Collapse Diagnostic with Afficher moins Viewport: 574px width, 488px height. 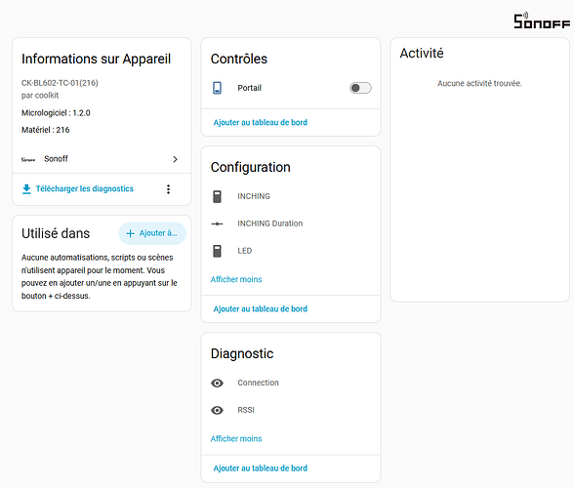[236, 438]
